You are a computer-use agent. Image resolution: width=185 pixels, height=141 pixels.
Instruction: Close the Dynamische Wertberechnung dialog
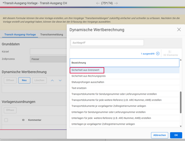click(x=179, y=30)
